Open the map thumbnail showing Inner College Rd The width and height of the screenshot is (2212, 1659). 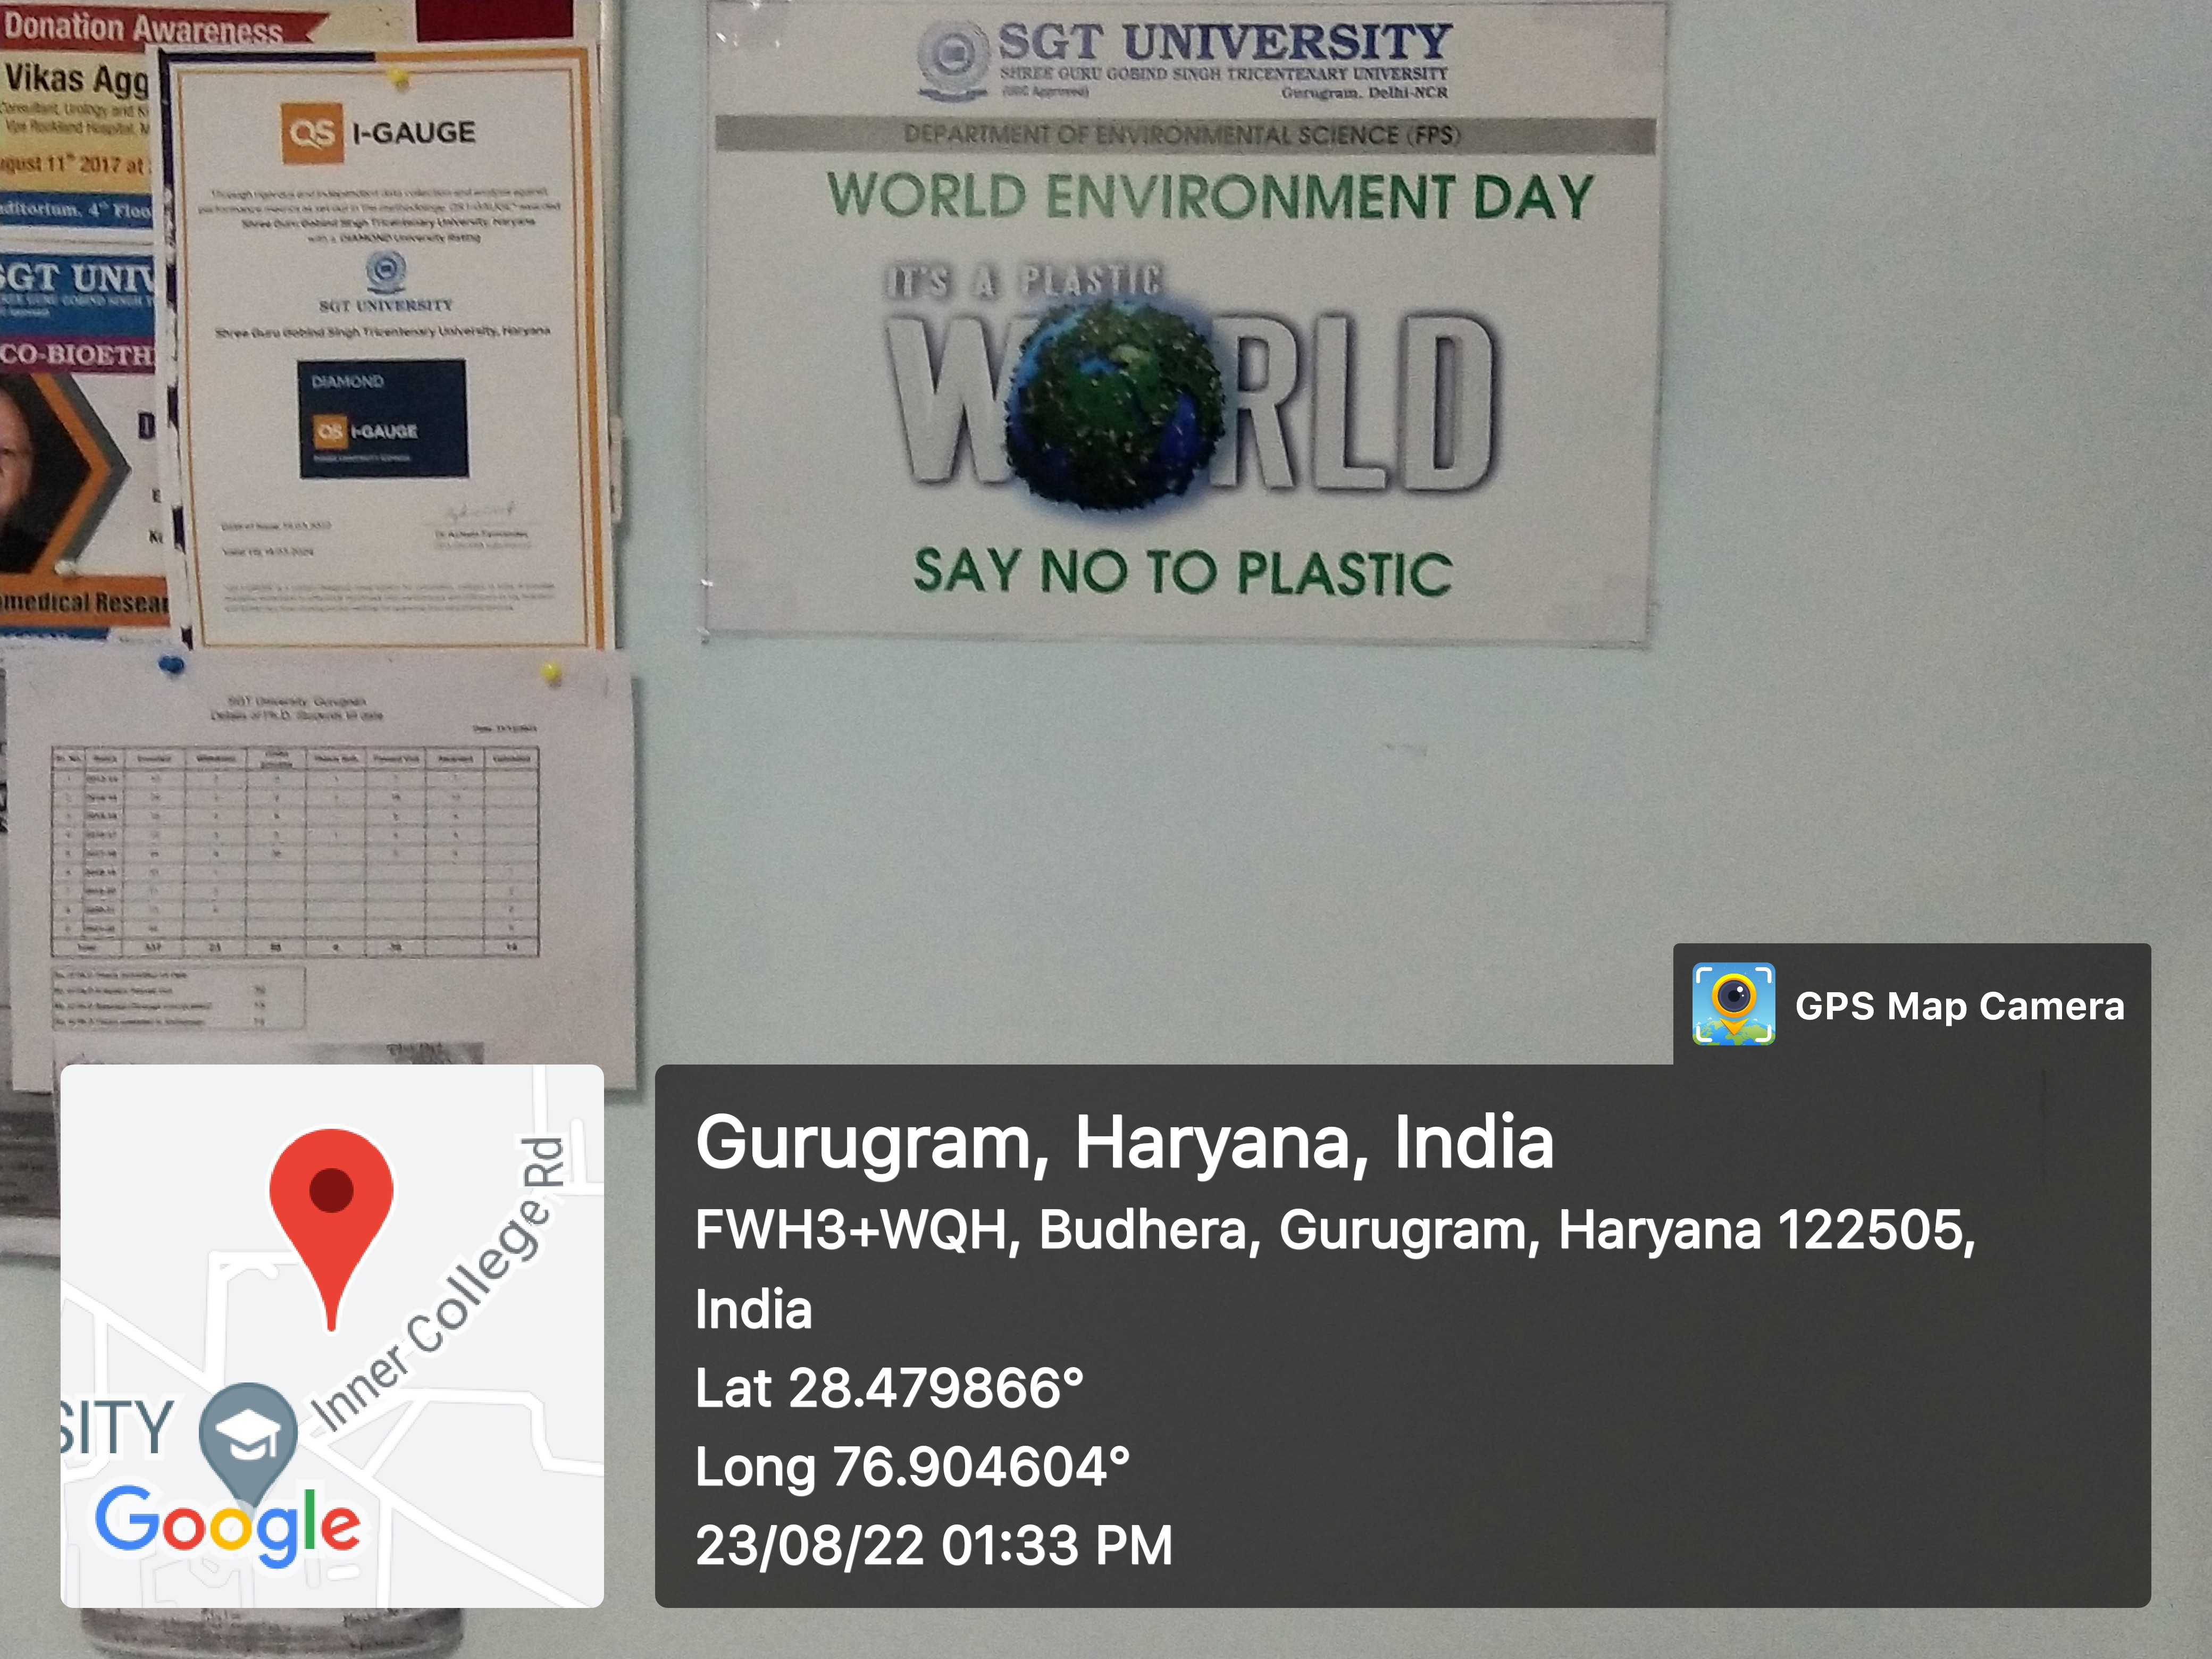pyautogui.click(x=332, y=1335)
